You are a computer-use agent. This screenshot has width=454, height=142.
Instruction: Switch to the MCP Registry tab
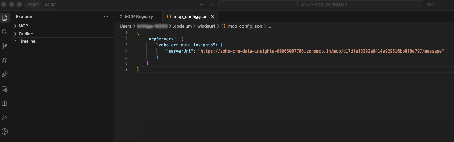139,16
